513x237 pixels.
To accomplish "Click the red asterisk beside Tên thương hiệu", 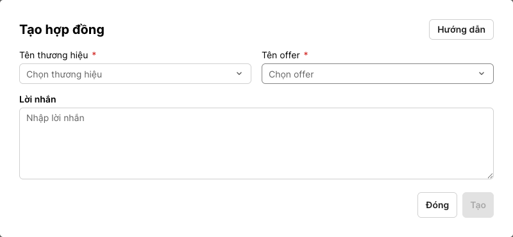I will (x=94, y=54).
